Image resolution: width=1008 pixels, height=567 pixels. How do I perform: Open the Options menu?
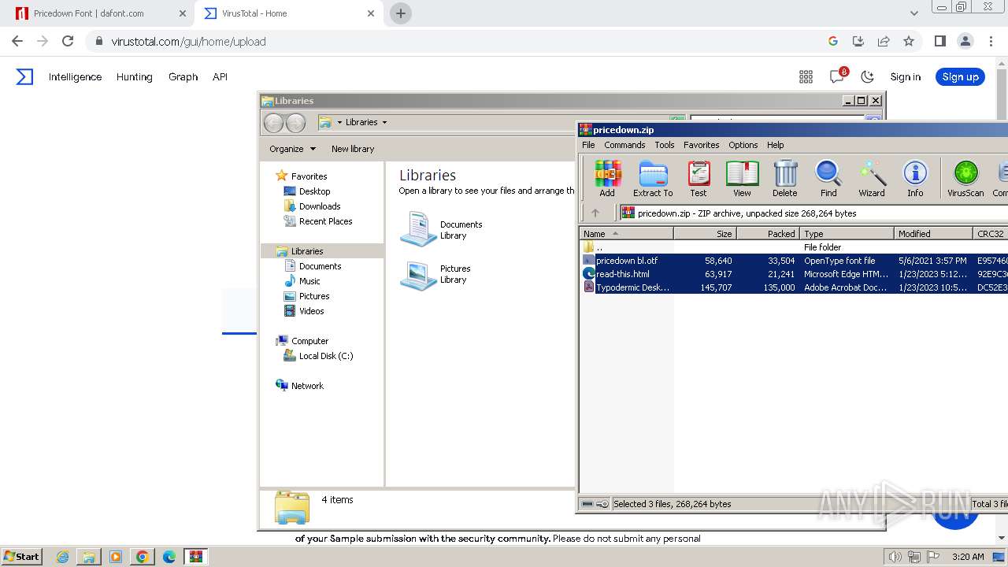pyautogui.click(x=743, y=145)
